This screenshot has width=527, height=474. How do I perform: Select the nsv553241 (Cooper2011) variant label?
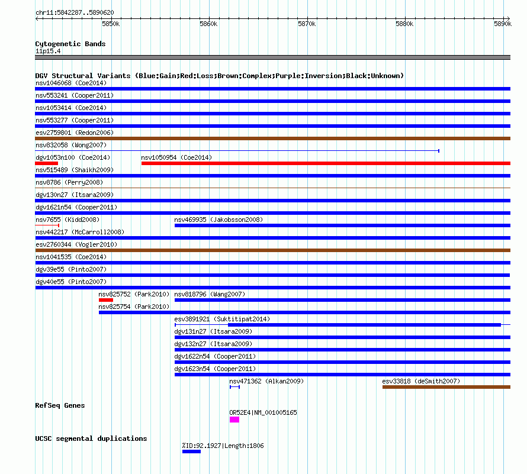75,95
